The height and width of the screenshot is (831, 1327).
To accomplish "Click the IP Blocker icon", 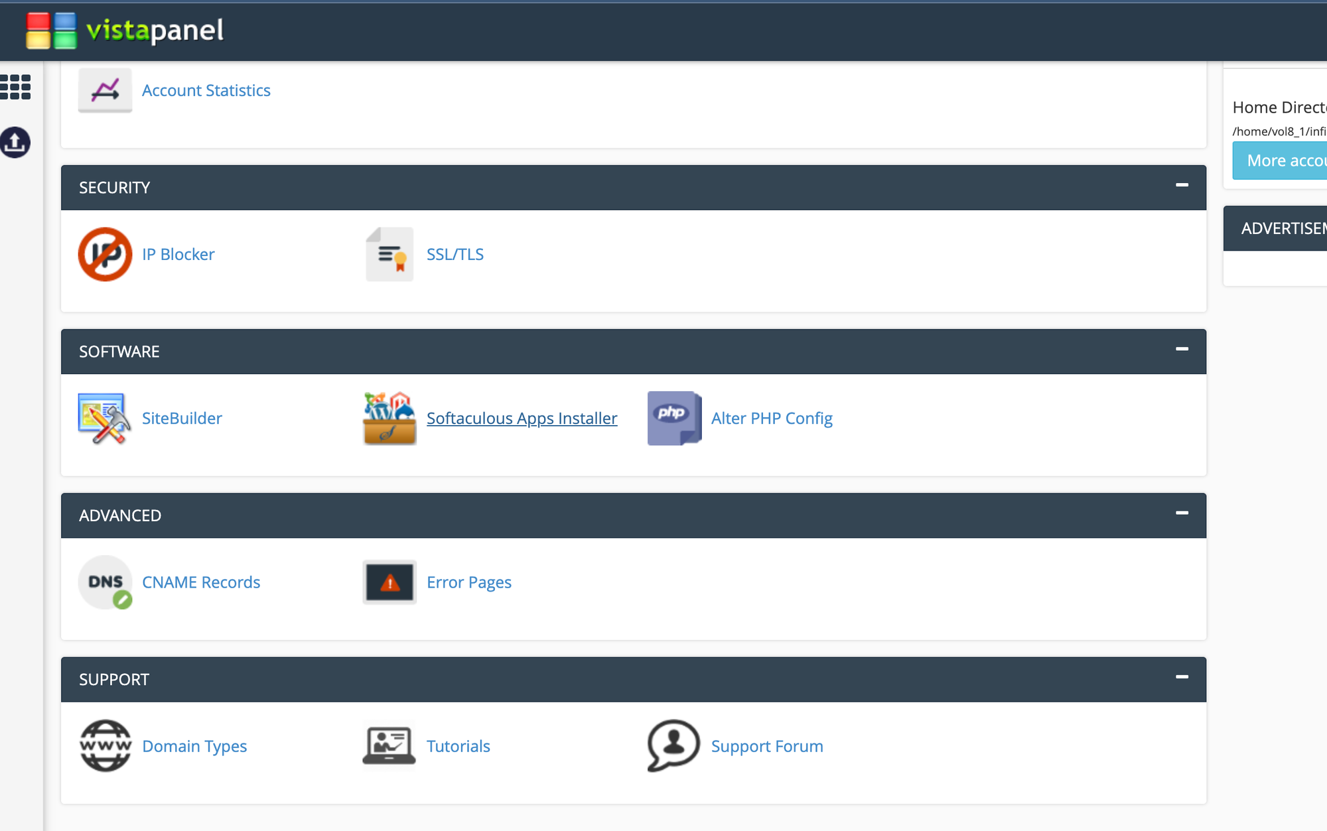I will tap(105, 255).
